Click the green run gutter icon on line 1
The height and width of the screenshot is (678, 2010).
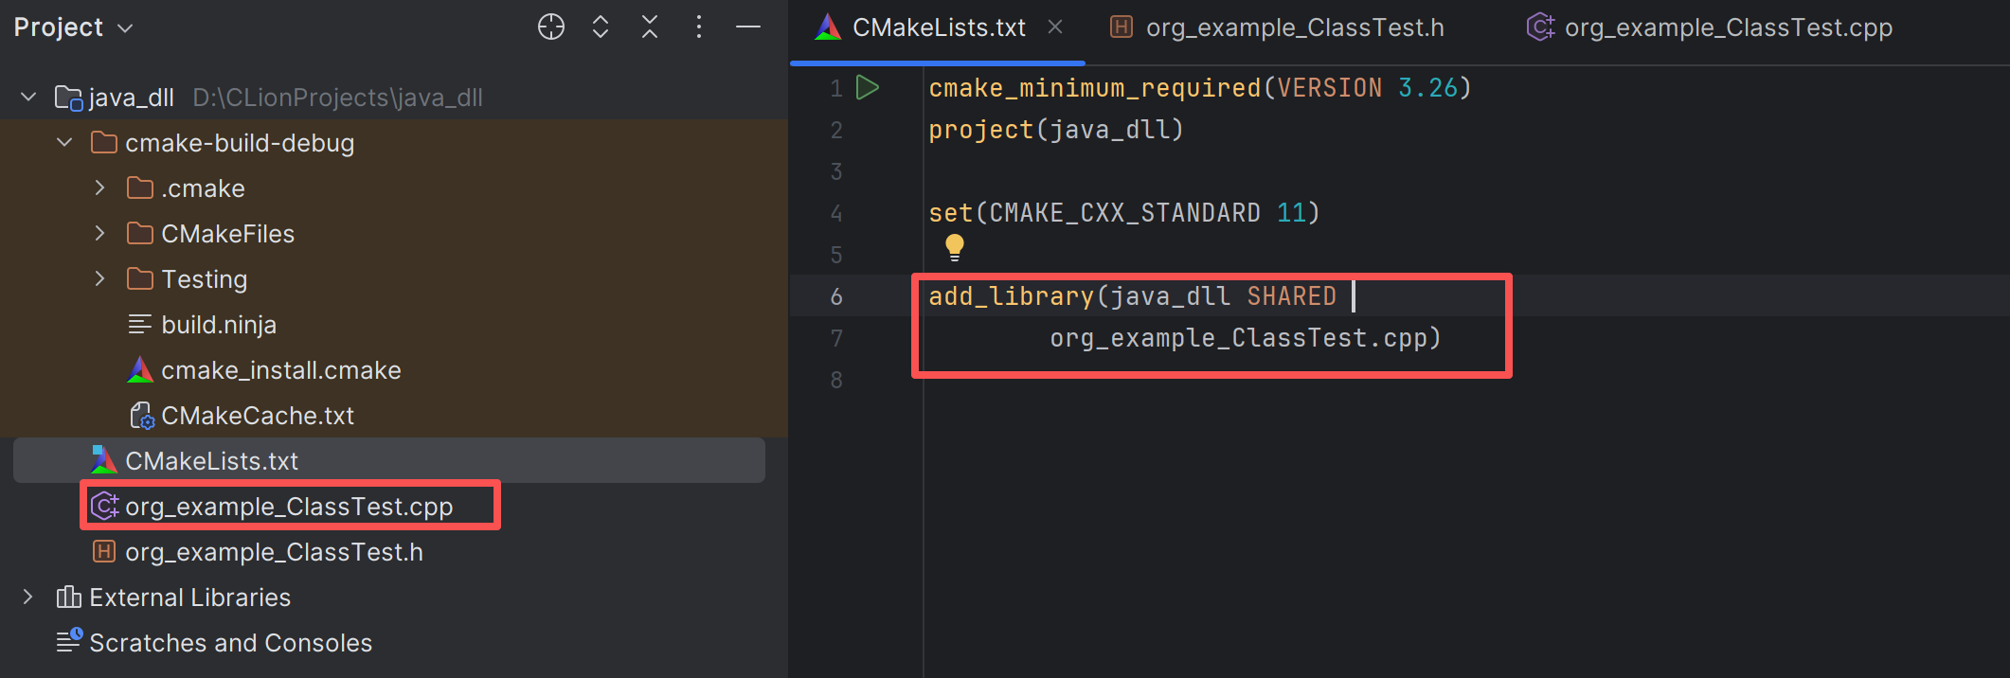point(868,87)
